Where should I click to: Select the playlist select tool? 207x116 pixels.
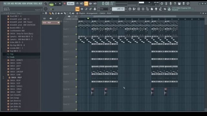click(68, 13)
